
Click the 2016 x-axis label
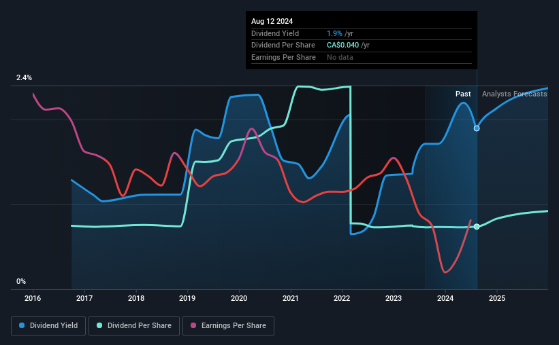[x=33, y=298]
